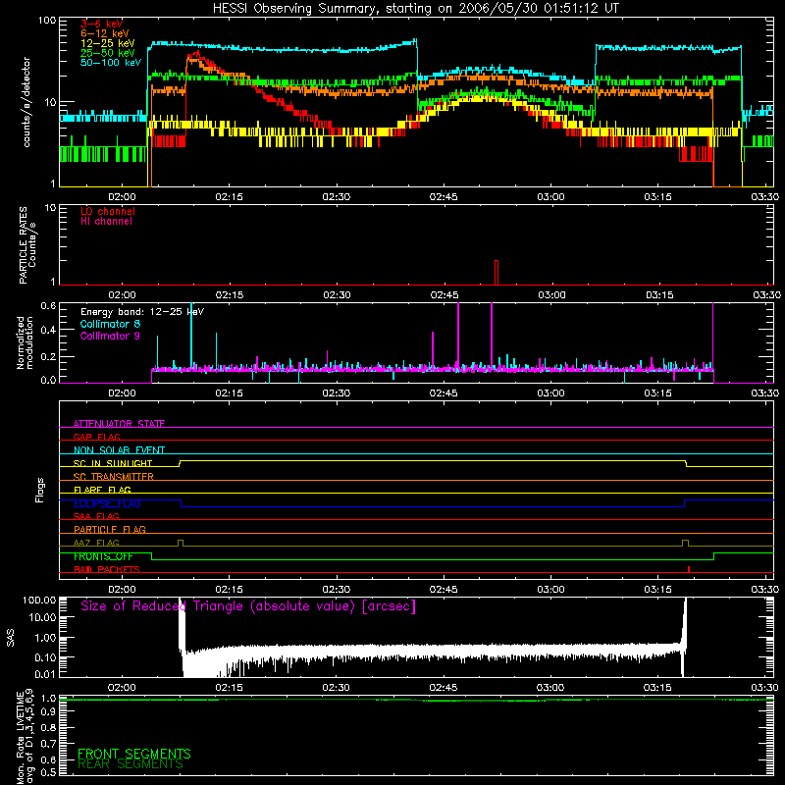This screenshot has width=785, height=785.
Task: Click the Collimator 9 legend label
Action: (x=110, y=336)
